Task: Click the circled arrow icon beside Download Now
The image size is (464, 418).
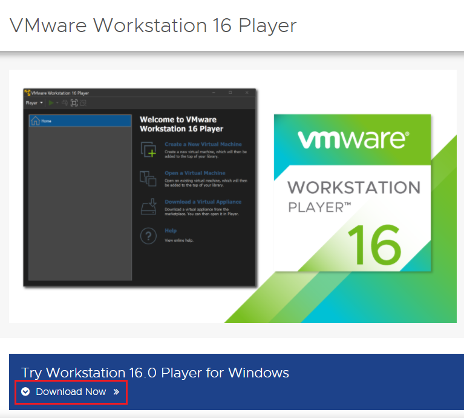Action: pyautogui.click(x=25, y=392)
